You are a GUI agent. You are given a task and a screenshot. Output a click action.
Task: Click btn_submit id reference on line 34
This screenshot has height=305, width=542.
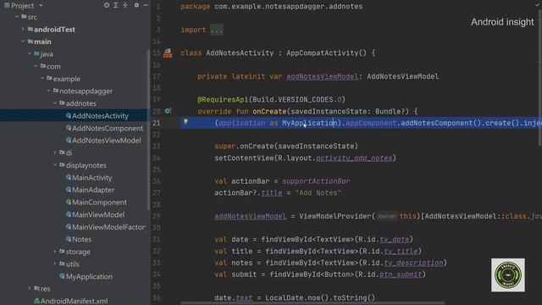point(401,274)
